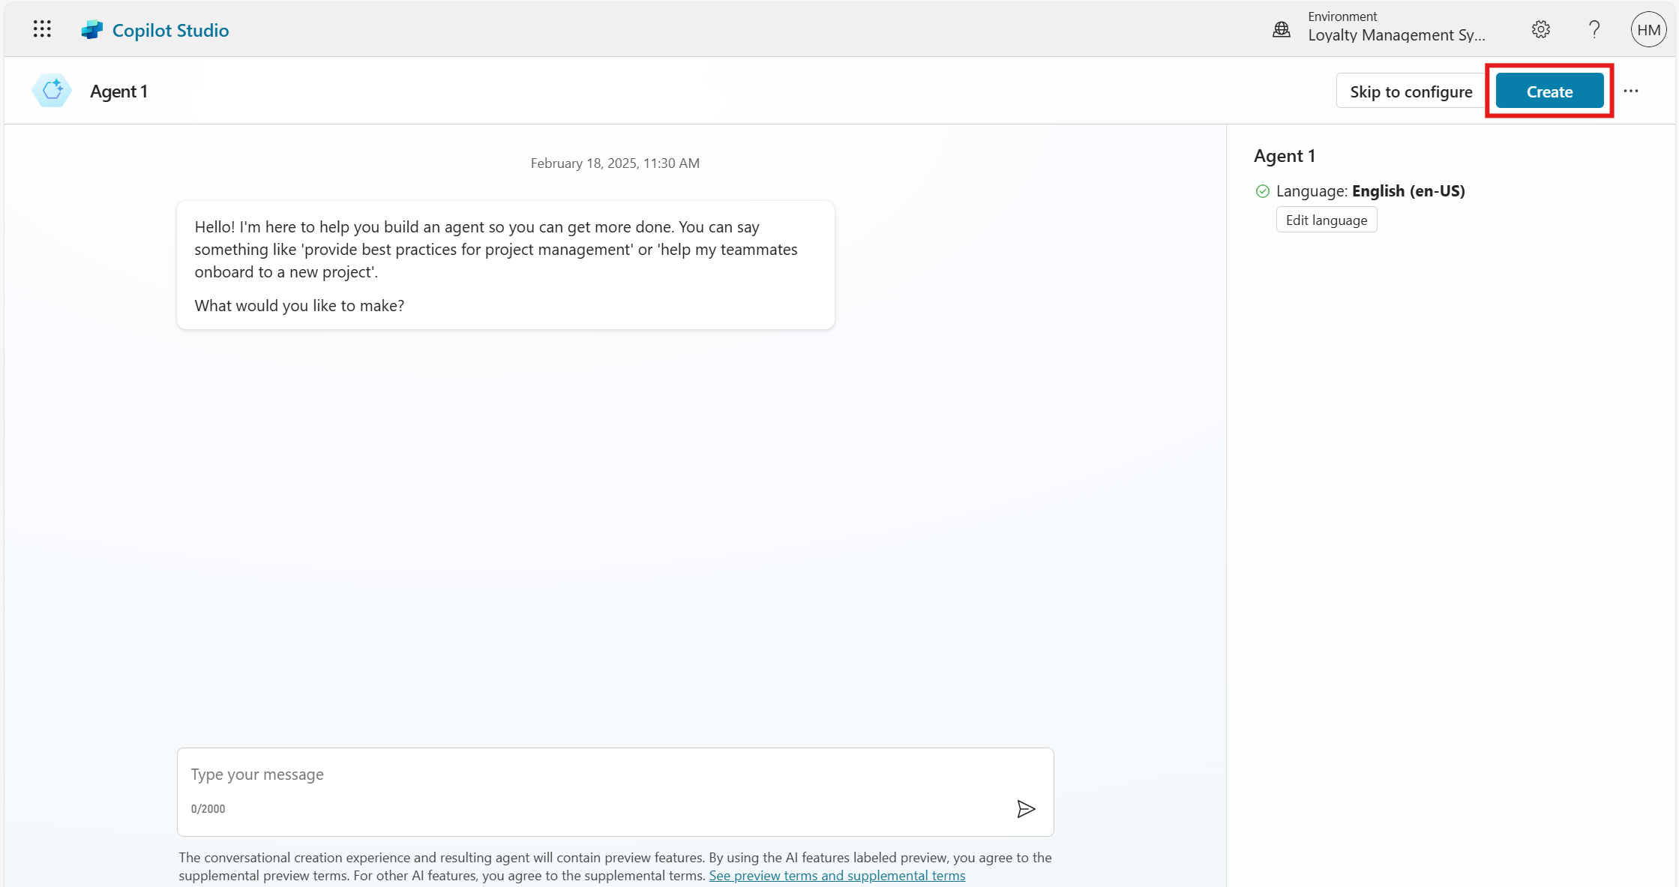This screenshot has width=1679, height=887.
Task: Click the Create button
Action: point(1549,91)
